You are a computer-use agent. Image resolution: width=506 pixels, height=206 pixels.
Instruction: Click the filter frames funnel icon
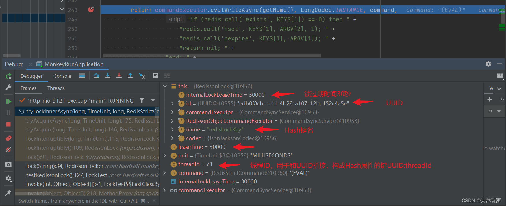[142, 100]
